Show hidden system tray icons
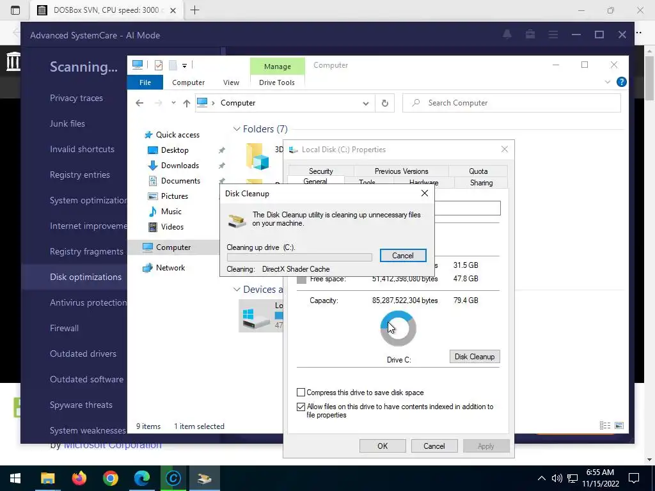This screenshot has width=655, height=491. pyautogui.click(x=541, y=478)
